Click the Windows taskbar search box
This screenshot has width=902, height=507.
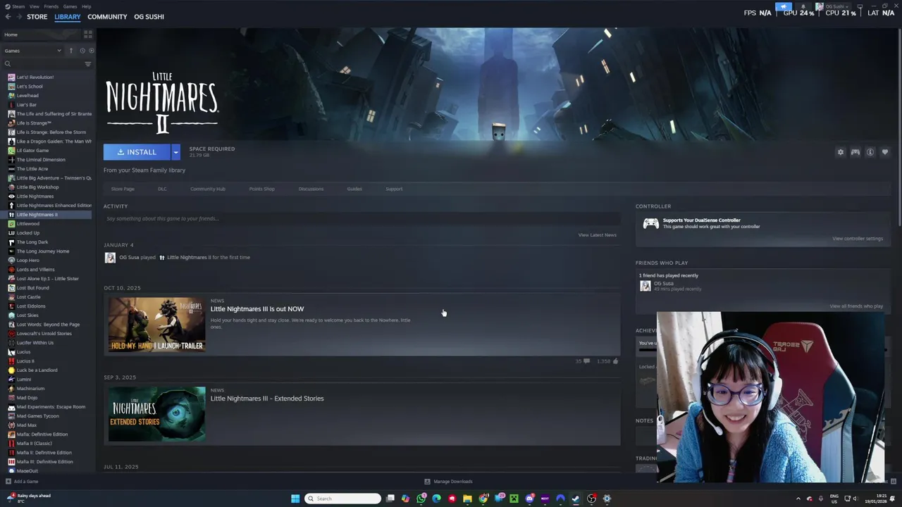click(342, 499)
